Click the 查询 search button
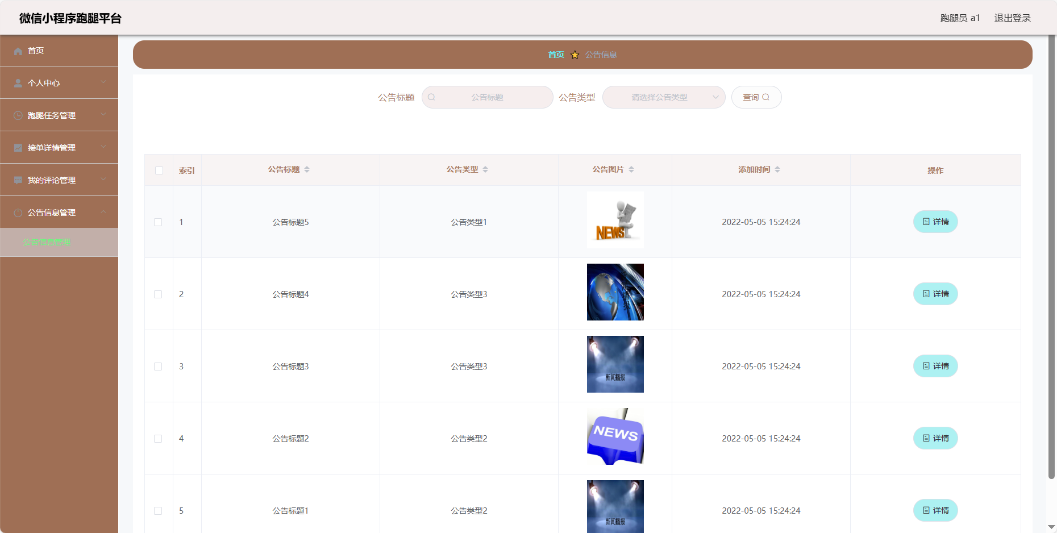Viewport: 1057px width, 533px height. tap(756, 97)
